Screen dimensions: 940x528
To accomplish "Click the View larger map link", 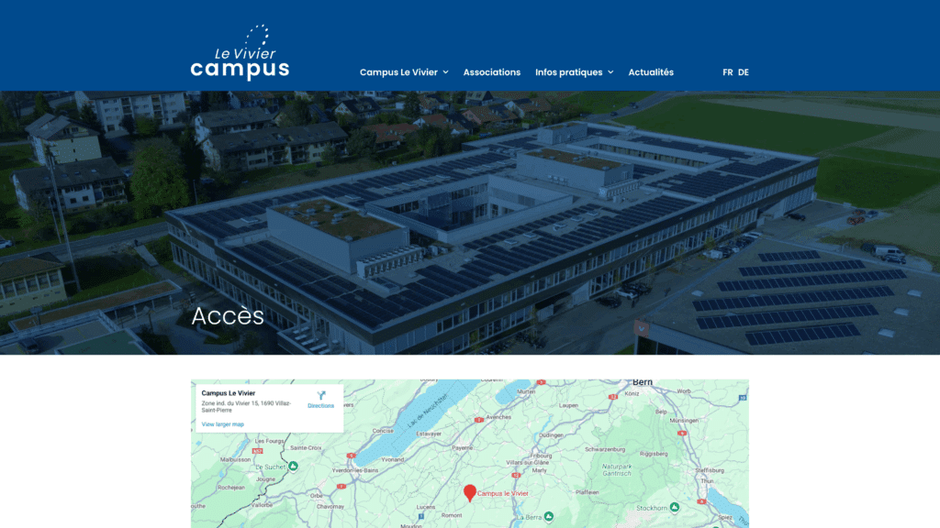I will 222,424.
